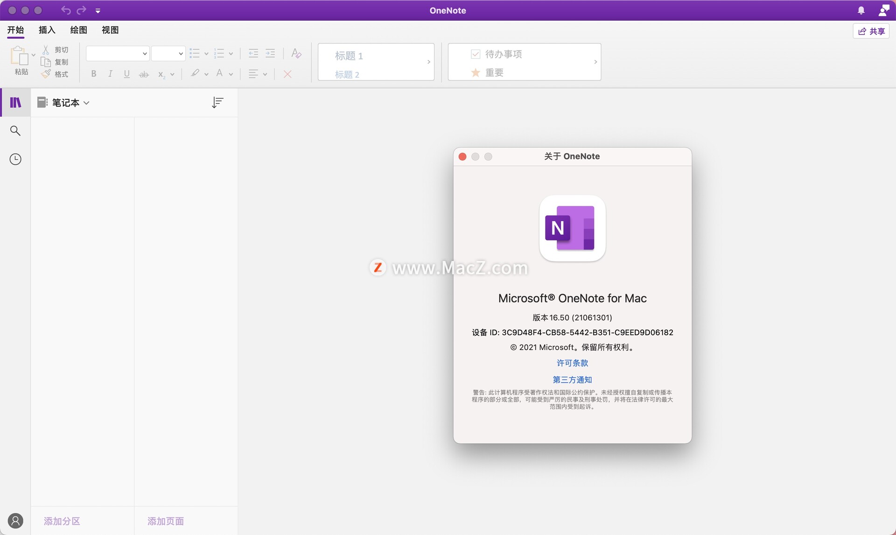Expand paragraph alignment arrow

coord(265,75)
